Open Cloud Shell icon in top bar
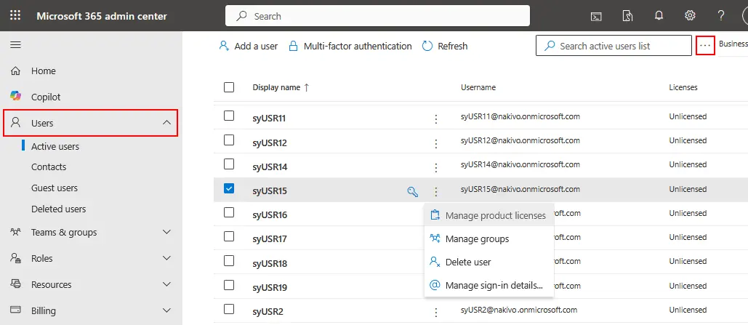 596,16
